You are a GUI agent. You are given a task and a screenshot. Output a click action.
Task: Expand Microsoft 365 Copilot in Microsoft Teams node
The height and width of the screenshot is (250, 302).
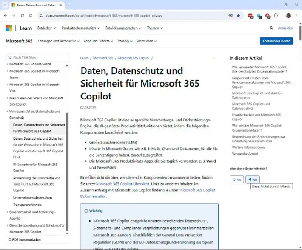[x=7, y=71]
